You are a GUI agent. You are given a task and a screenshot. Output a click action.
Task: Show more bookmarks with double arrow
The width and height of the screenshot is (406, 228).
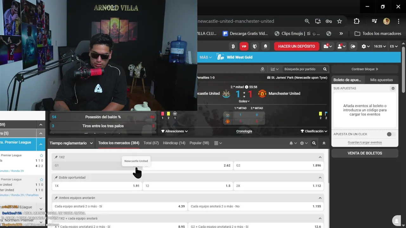341,34
